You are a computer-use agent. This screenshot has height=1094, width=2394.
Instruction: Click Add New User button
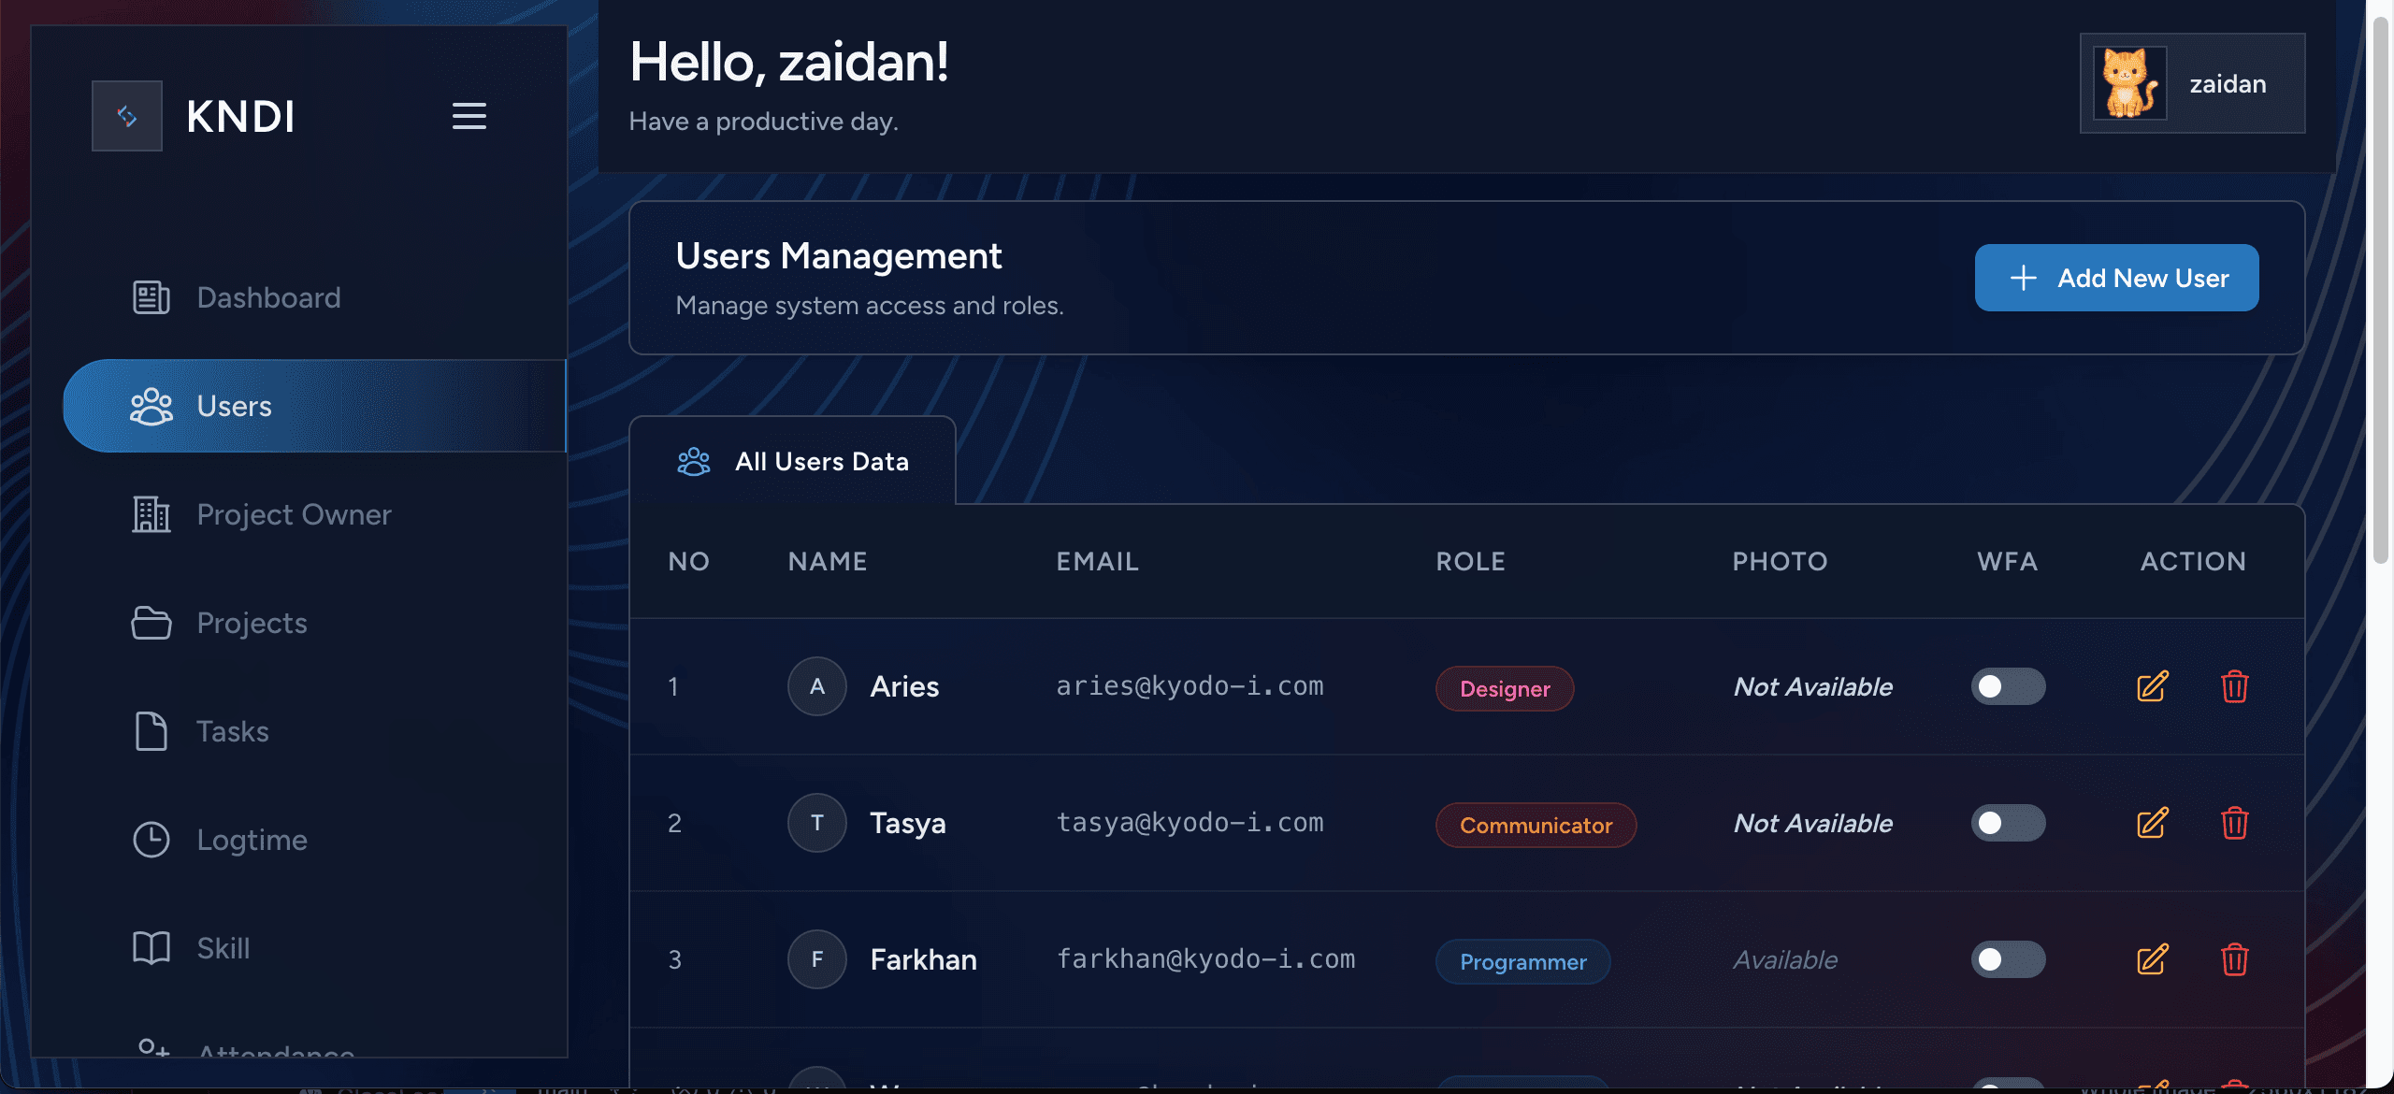tap(2116, 278)
